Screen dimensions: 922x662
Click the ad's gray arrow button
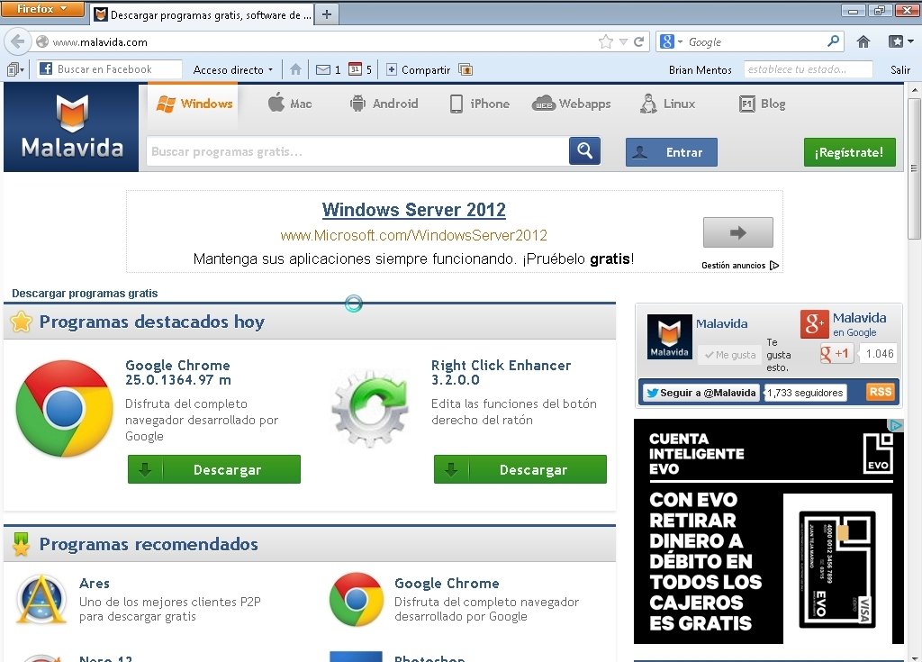click(738, 232)
